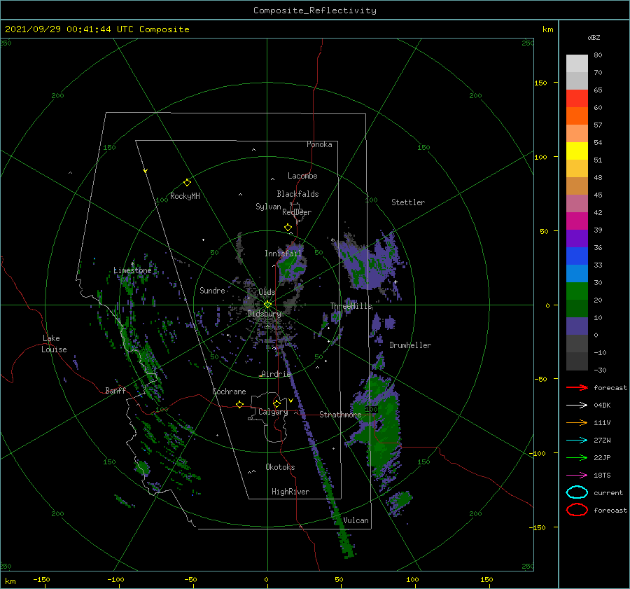The width and height of the screenshot is (630, 589).
Task: Click the HighRiver label
Action: pos(290,492)
